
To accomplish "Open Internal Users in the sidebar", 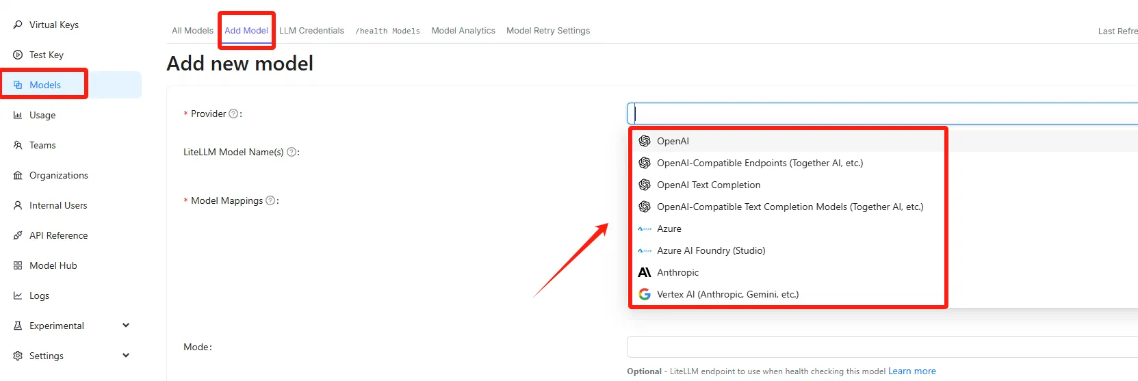I will pyautogui.click(x=58, y=205).
